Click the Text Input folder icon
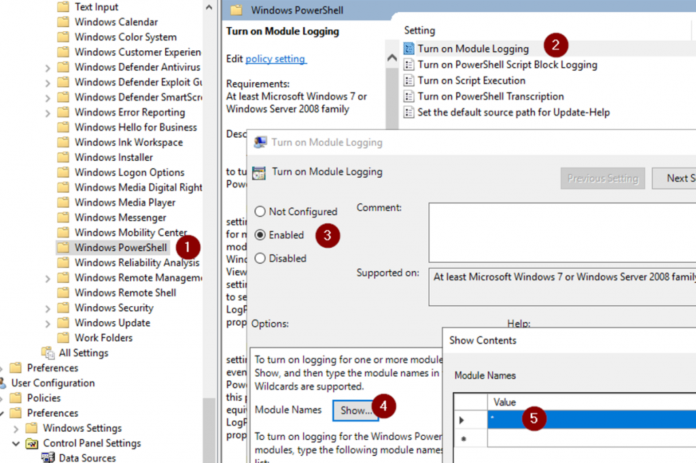The image size is (696, 463). click(x=63, y=7)
